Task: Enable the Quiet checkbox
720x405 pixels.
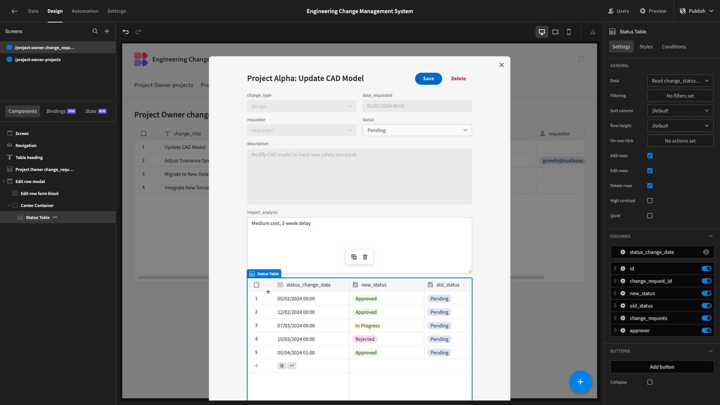Action: click(x=650, y=216)
